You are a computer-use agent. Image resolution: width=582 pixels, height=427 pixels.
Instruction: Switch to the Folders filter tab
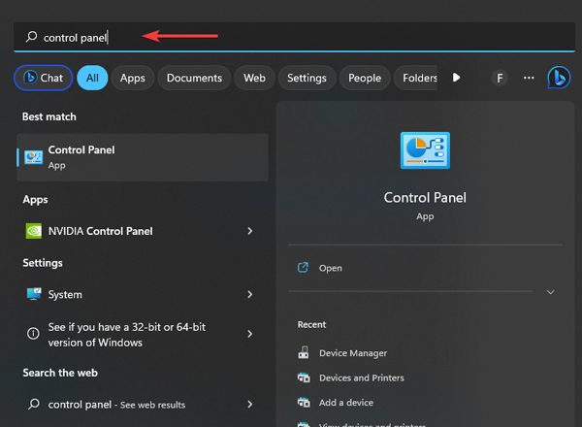pos(416,78)
